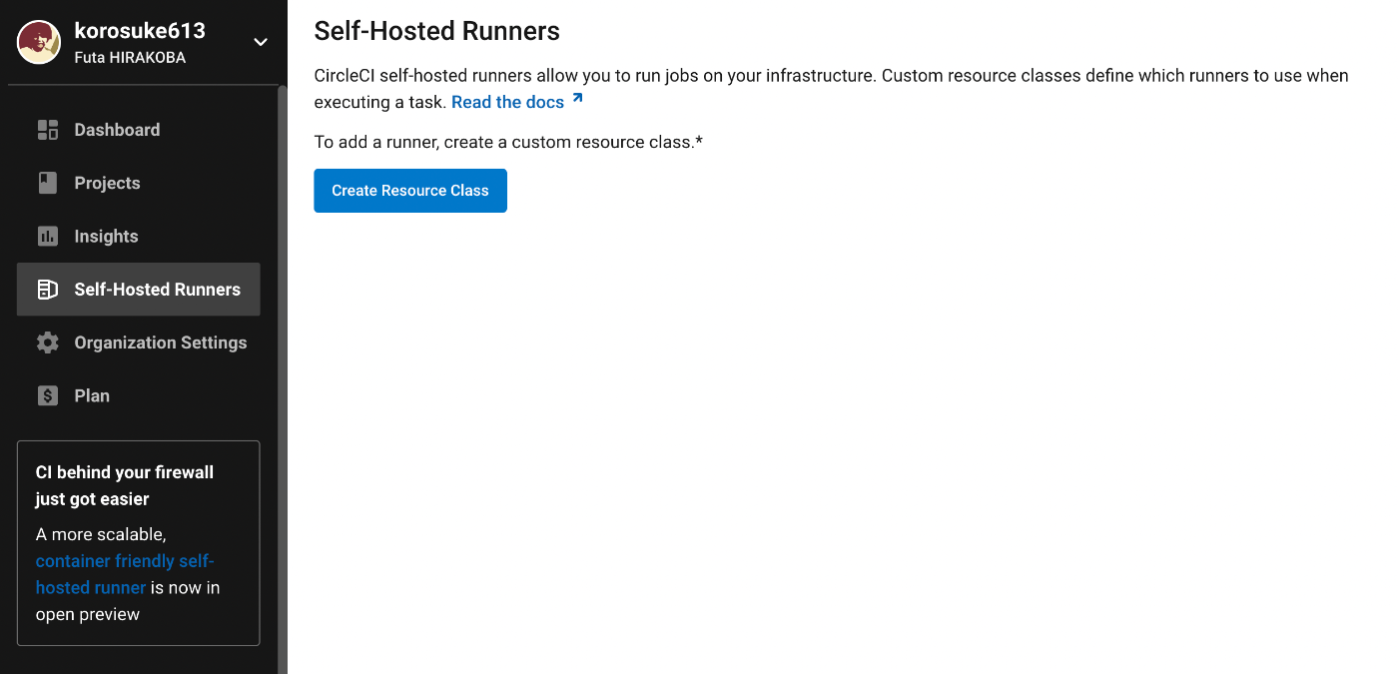Click the Projects book icon
This screenshot has width=1398, height=674.
pyautogui.click(x=48, y=183)
